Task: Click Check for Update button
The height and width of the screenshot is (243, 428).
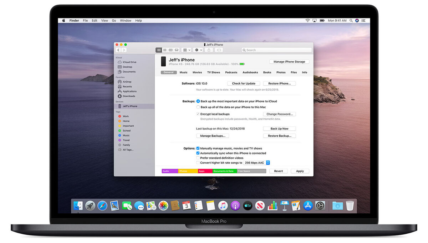Action: tap(244, 83)
